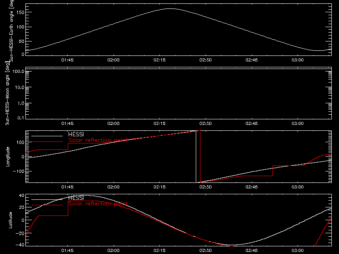Click 02:45 under the Latitude plot

252,250
